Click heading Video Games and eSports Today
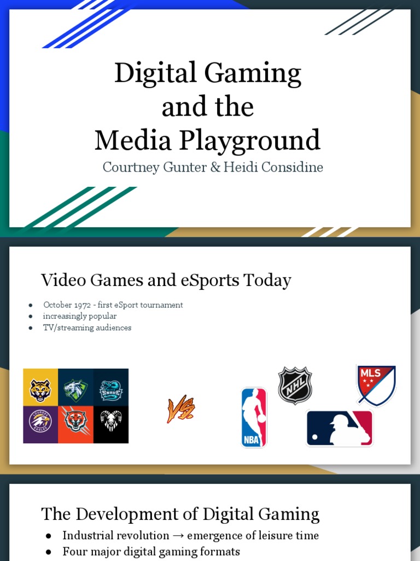Screen dimensions: 420x561 tap(166, 280)
